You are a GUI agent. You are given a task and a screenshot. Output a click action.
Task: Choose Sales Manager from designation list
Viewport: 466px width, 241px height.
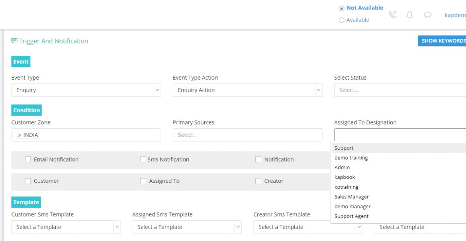399,197
